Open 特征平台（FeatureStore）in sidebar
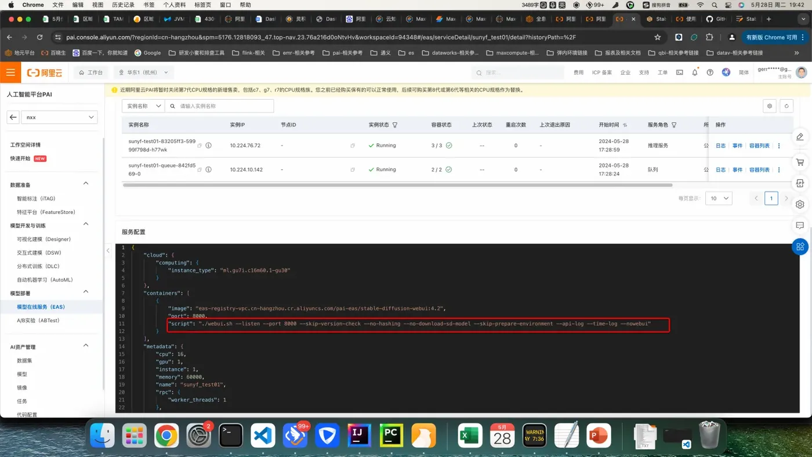 pos(46,212)
